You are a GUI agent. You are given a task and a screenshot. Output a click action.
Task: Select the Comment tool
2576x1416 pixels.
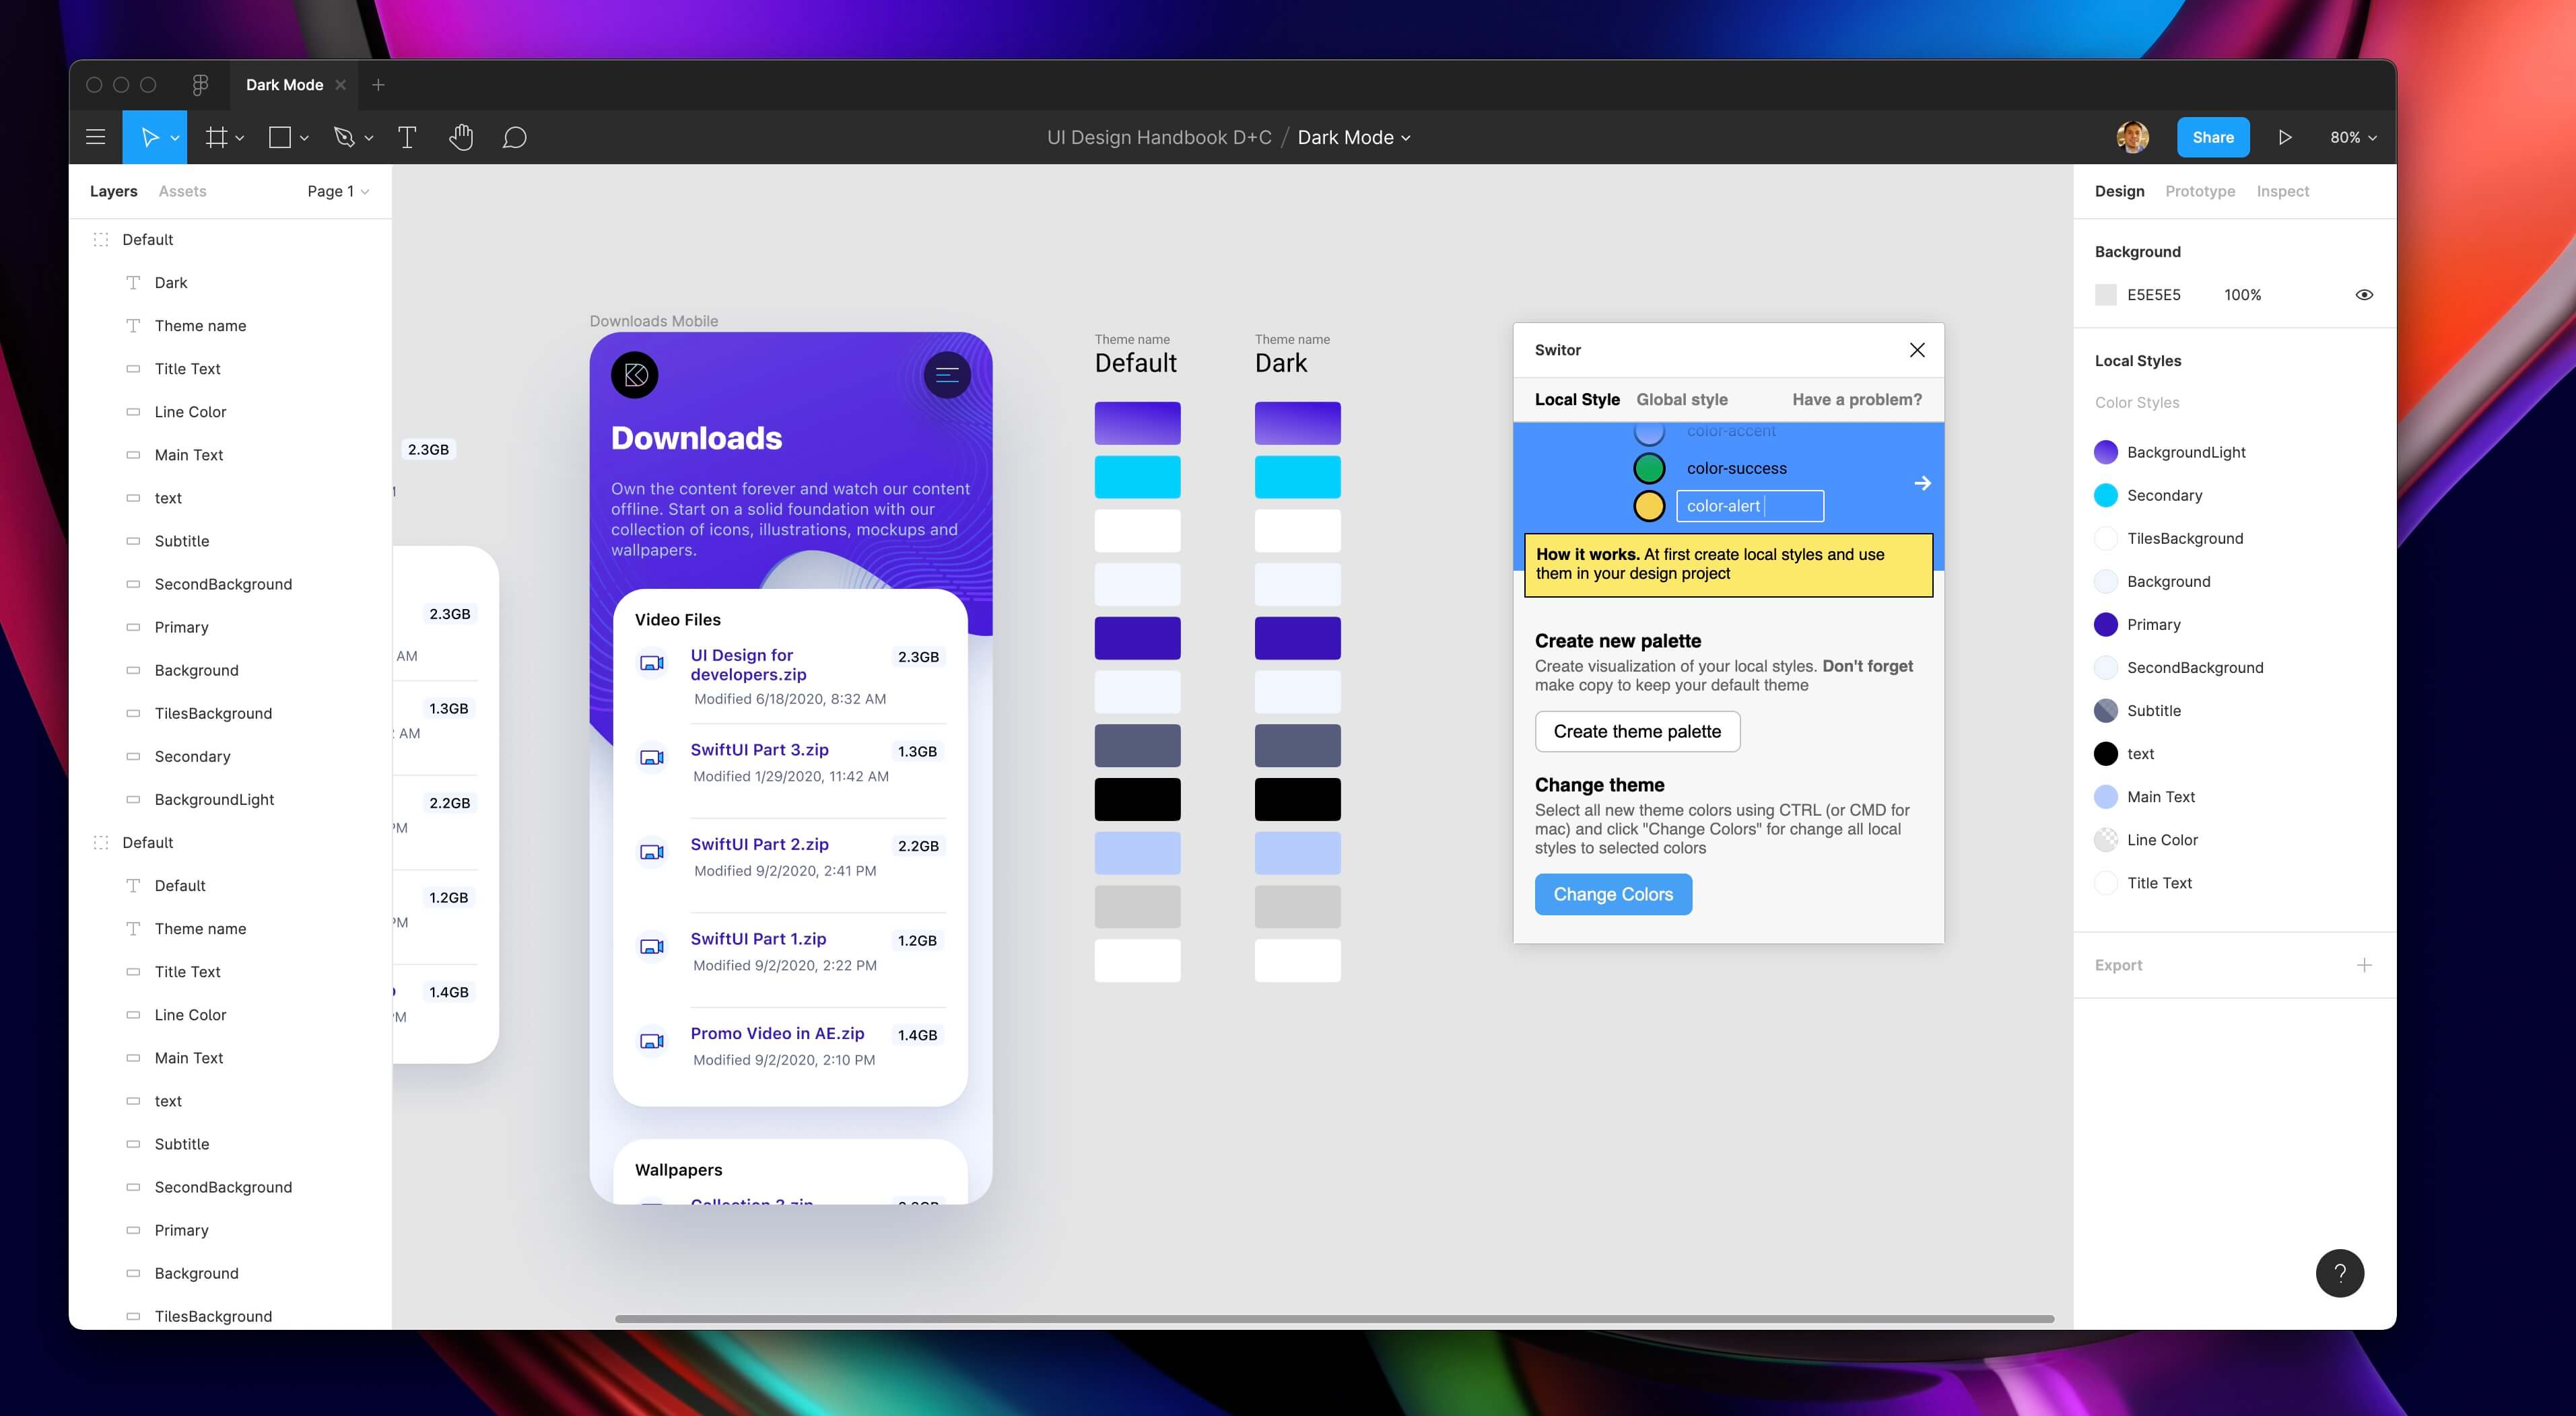coord(514,137)
